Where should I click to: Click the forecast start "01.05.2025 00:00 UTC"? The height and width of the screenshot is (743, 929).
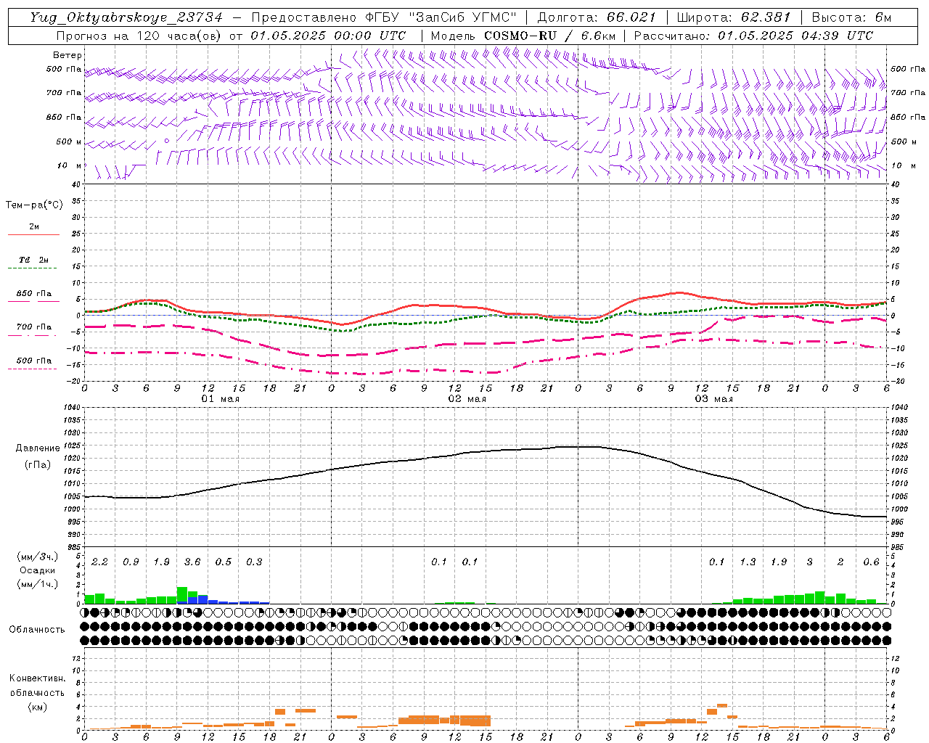click(328, 36)
